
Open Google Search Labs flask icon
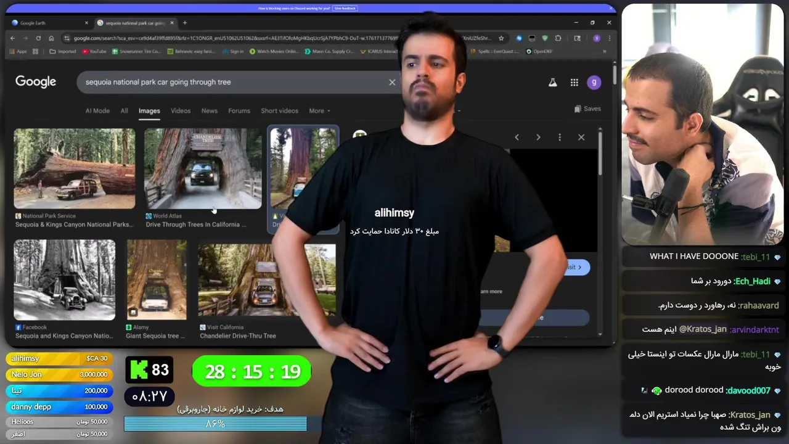553,82
